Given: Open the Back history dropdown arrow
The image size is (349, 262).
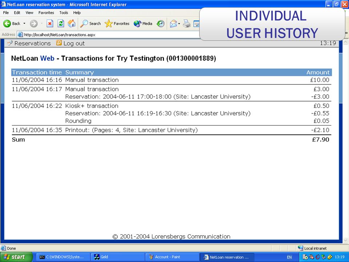Looking at the screenshot, I should click(24, 23).
